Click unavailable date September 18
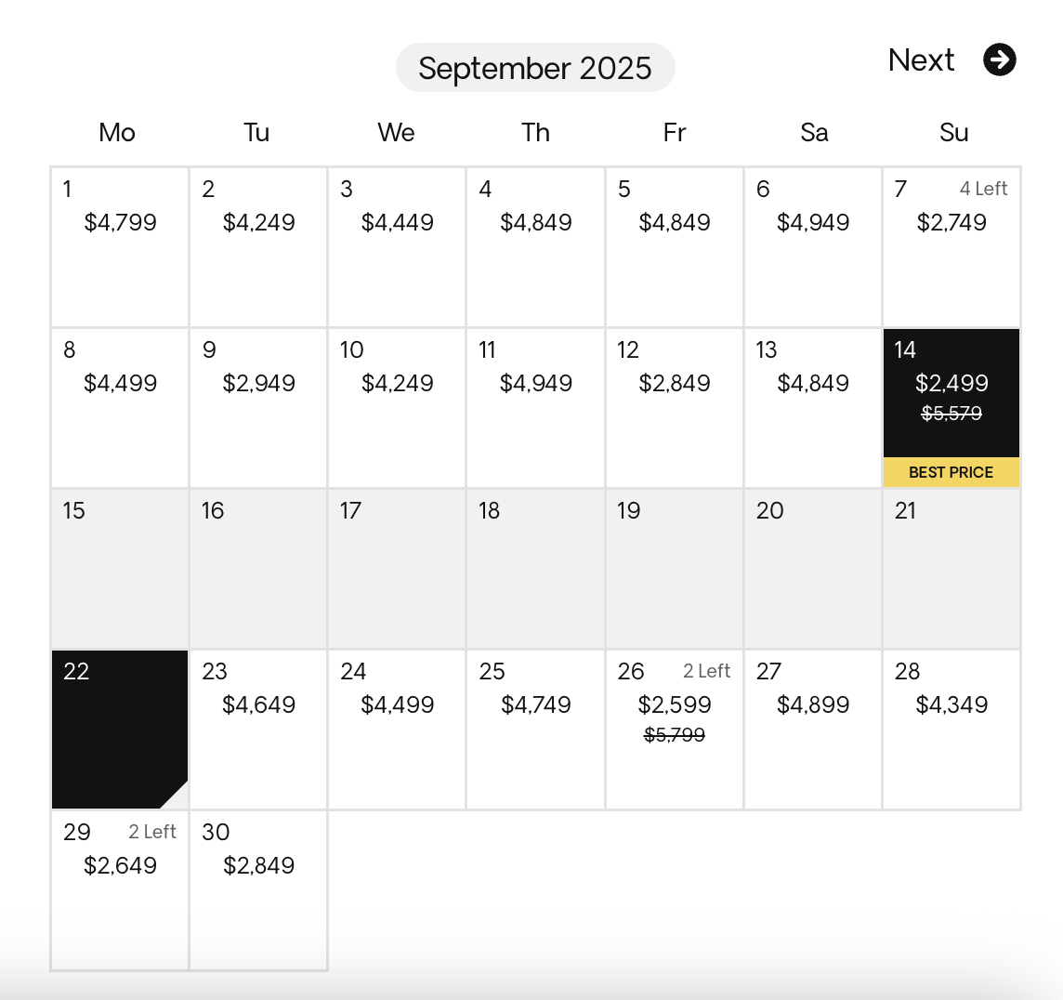Image resolution: width=1063 pixels, height=1000 pixels. point(535,568)
